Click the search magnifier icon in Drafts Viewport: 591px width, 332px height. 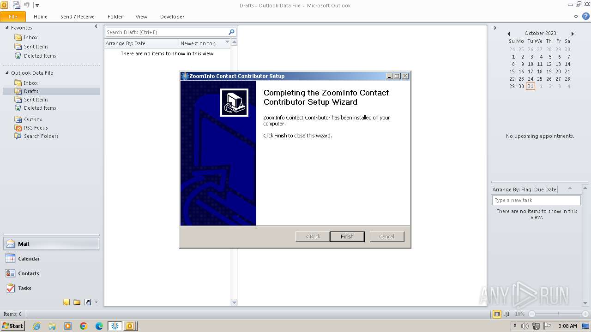point(232,32)
